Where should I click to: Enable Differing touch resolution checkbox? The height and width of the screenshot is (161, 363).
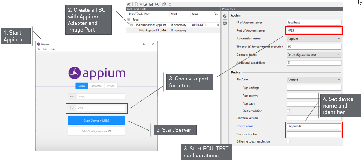tap(288, 141)
